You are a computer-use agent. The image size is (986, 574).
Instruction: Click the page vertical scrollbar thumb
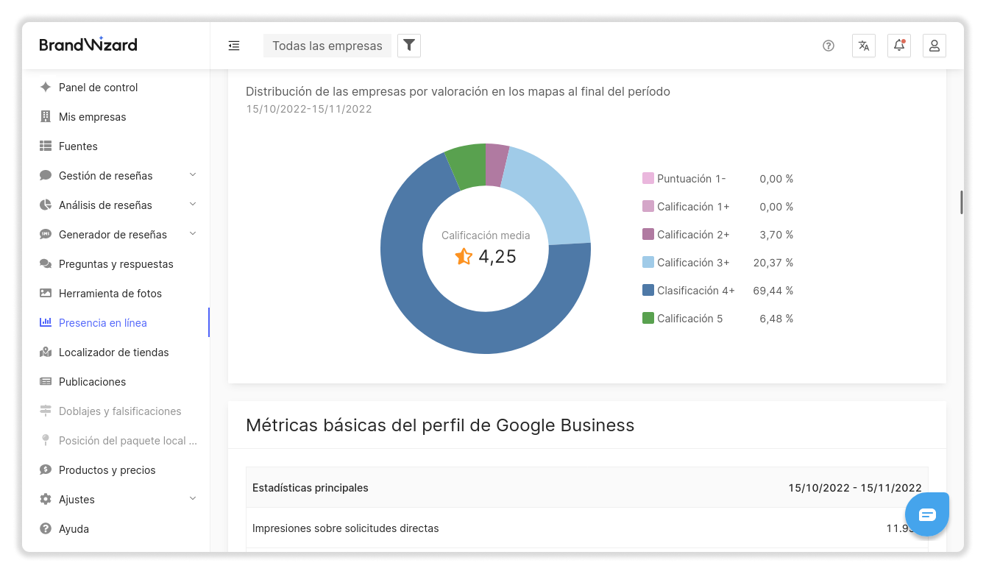pyautogui.click(x=961, y=202)
